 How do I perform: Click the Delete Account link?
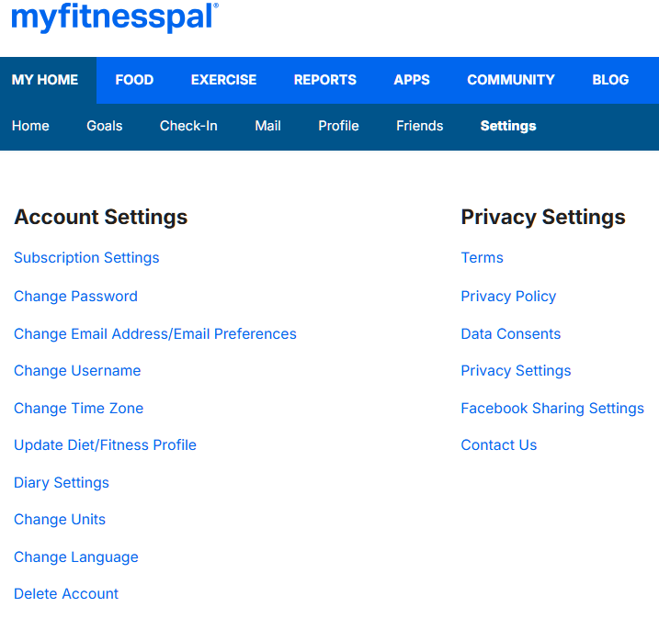click(x=66, y=594)
